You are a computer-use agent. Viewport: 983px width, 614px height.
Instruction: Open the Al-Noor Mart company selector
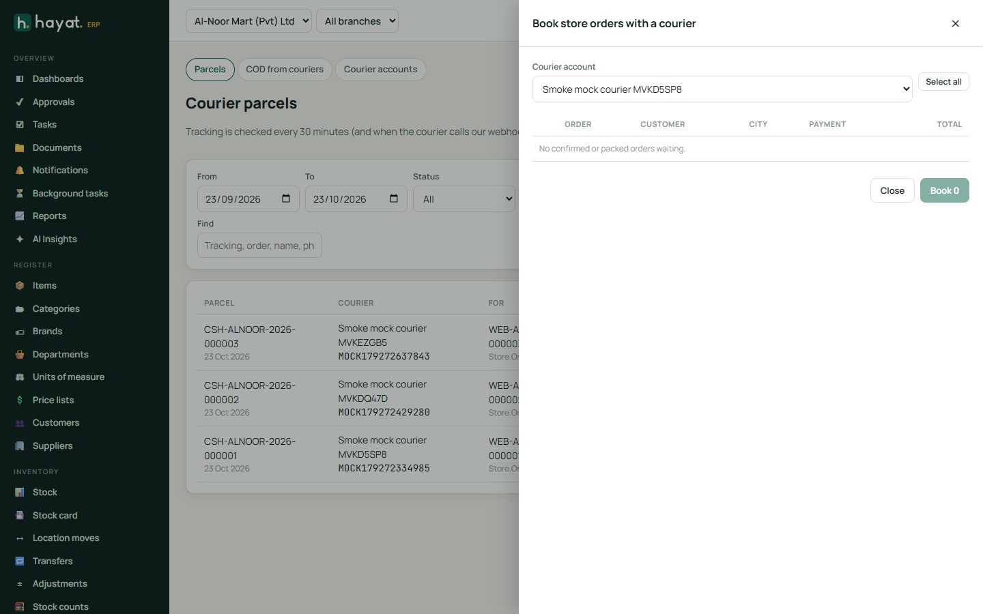248,21
